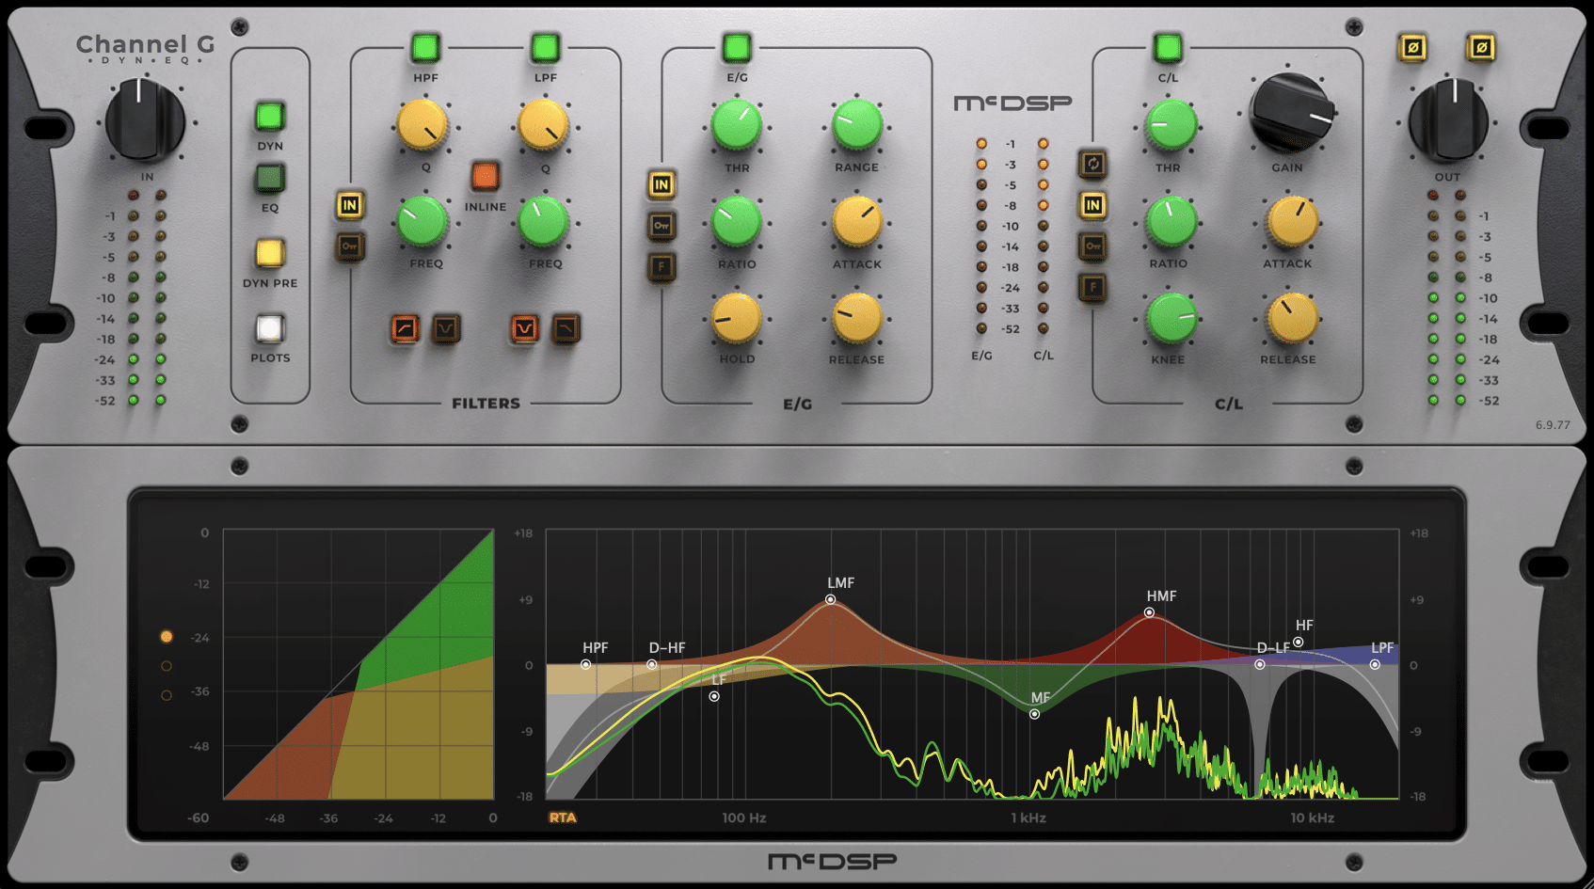Click the F button in C/L section

(x=1092, y=287)
